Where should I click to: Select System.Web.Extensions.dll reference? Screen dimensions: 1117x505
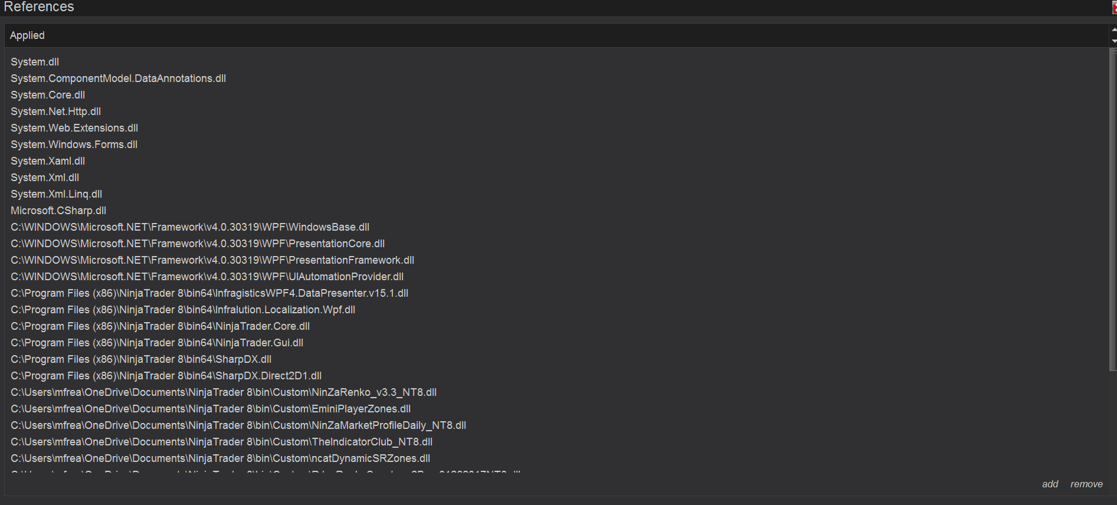click(x=74, y=128)
